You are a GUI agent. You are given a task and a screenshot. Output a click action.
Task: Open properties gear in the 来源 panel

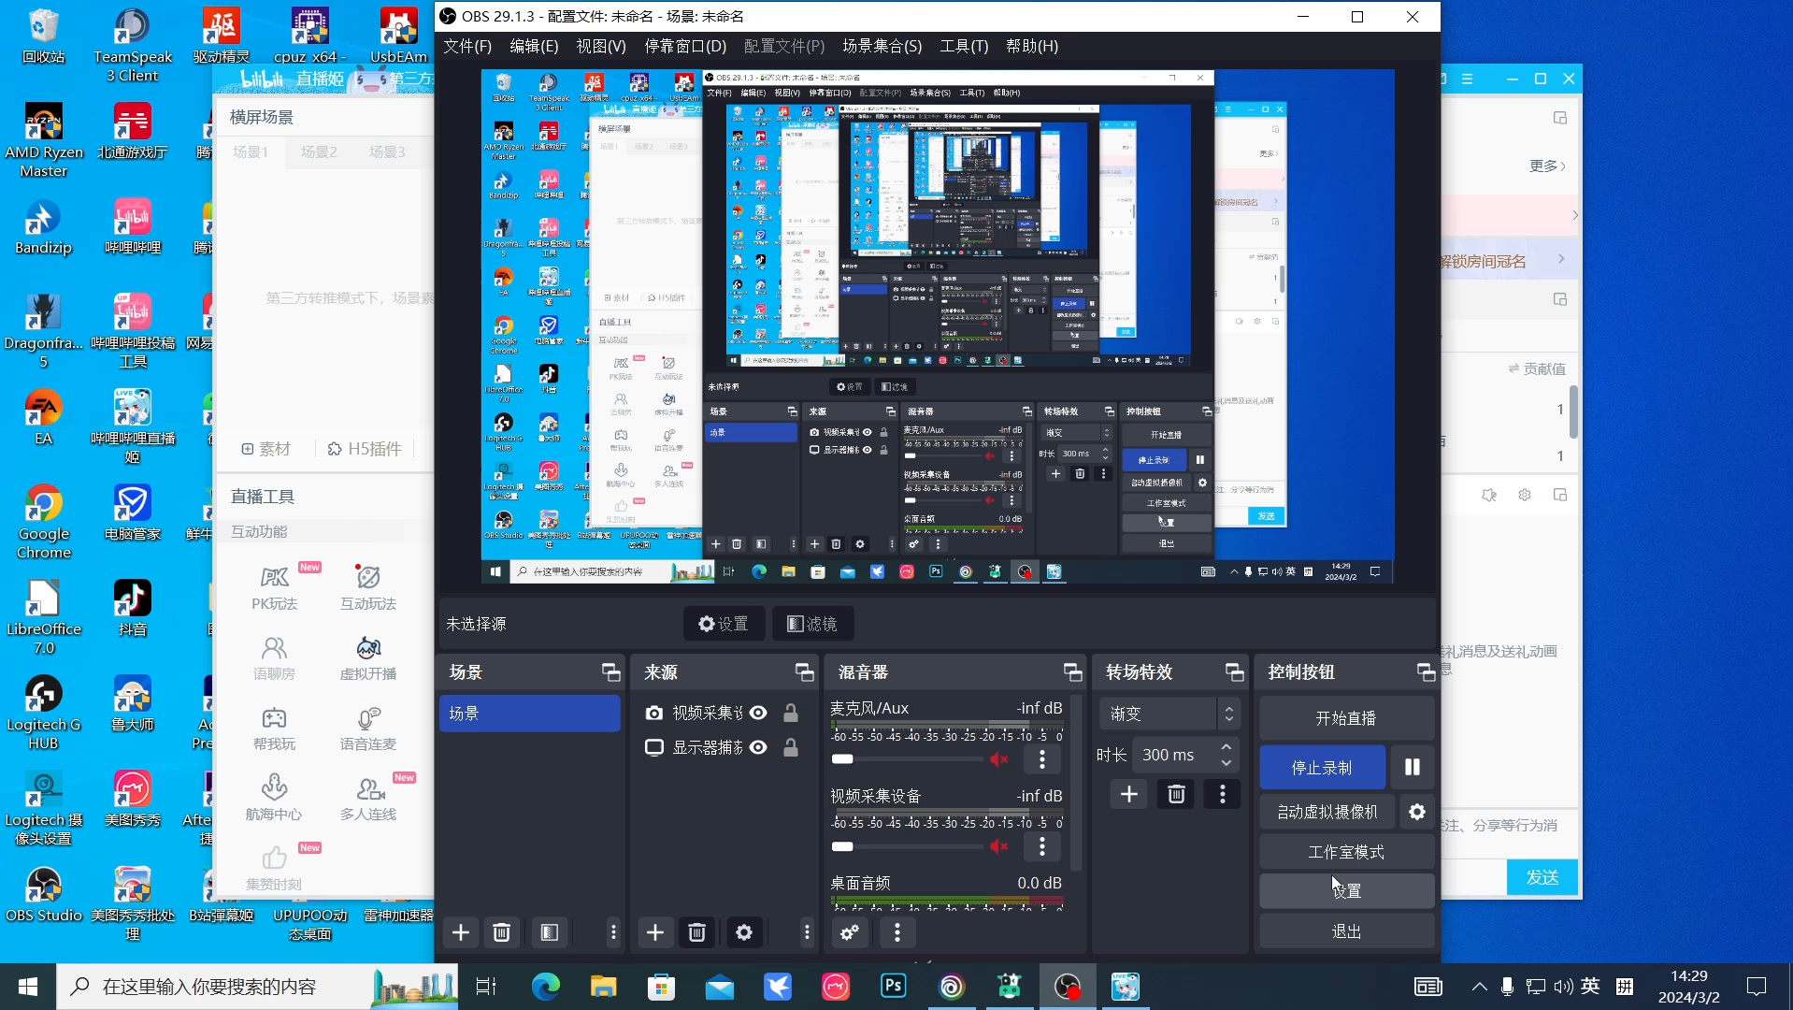pos(744,932)
